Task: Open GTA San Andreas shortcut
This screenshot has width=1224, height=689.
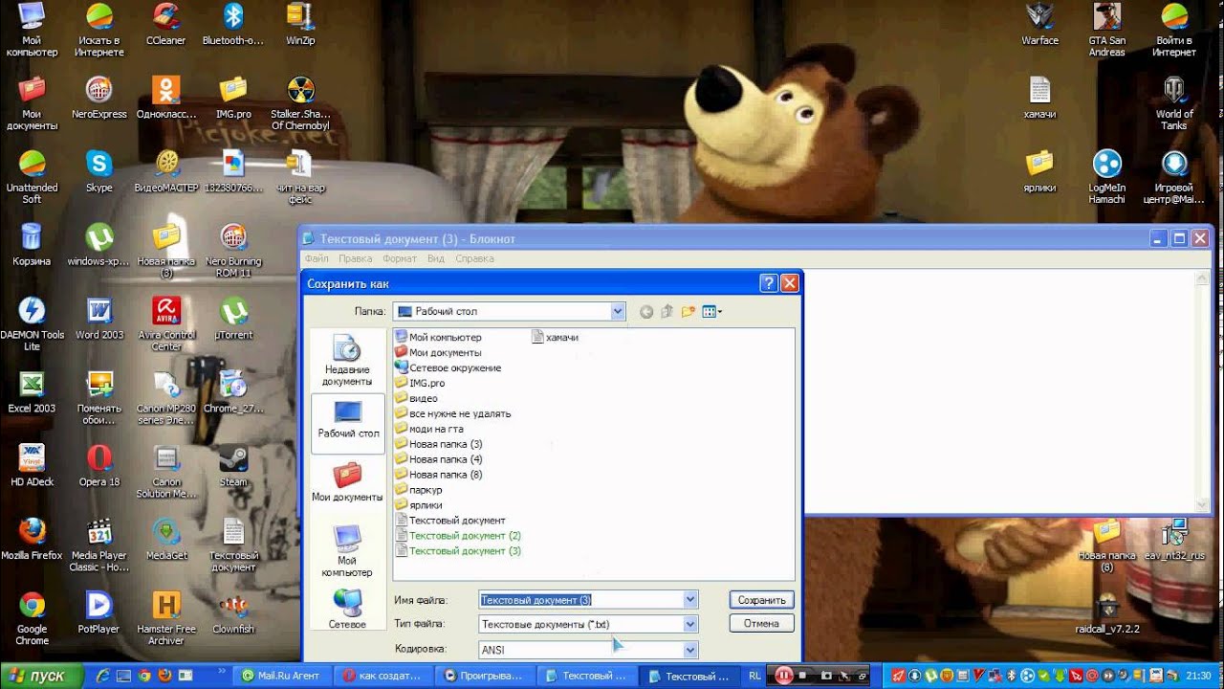Action: (1106, 30)
